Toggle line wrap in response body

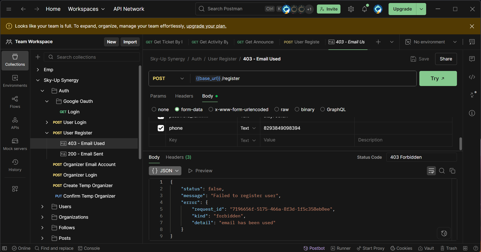coord(431,171)
